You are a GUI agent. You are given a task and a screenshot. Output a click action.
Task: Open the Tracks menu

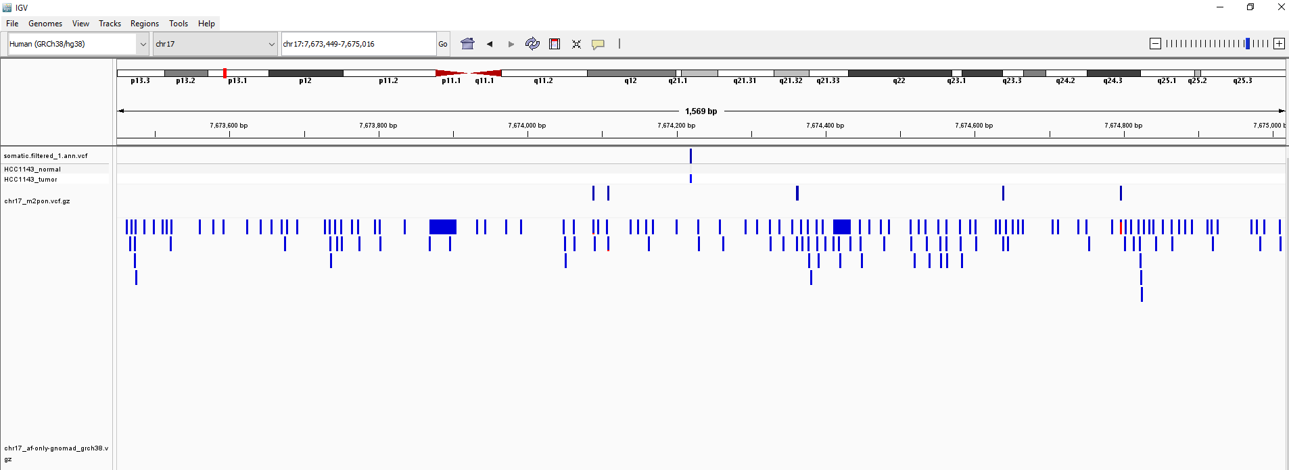click(110, 24)
